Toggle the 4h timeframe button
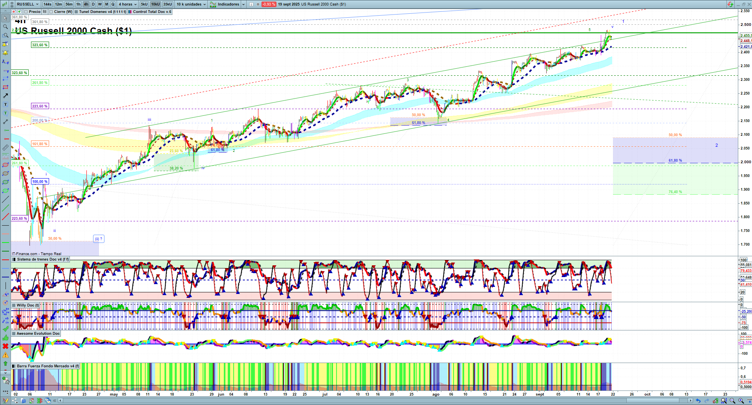 click(86, 4)
